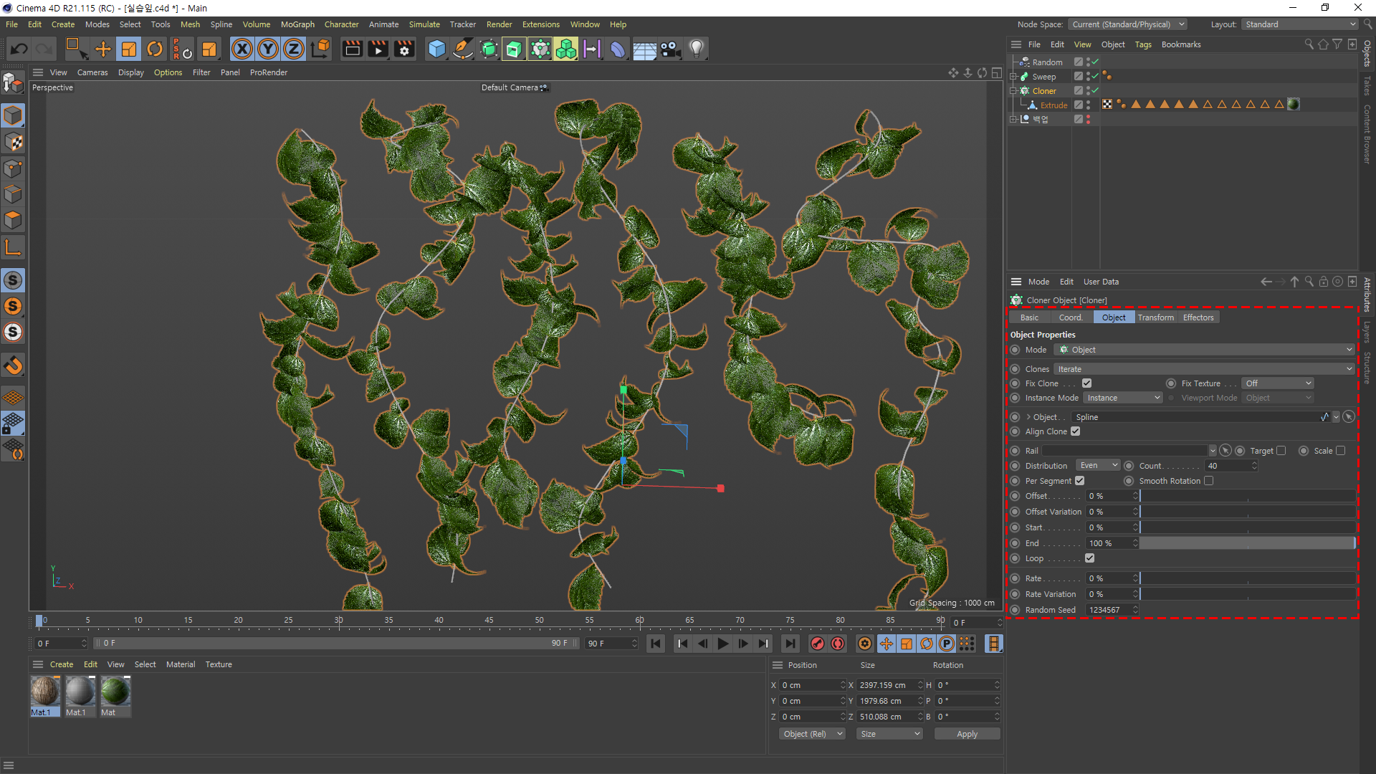Open the Instance Mode dropdown
Screen dimensions: 1376x774
[1122, 398]
